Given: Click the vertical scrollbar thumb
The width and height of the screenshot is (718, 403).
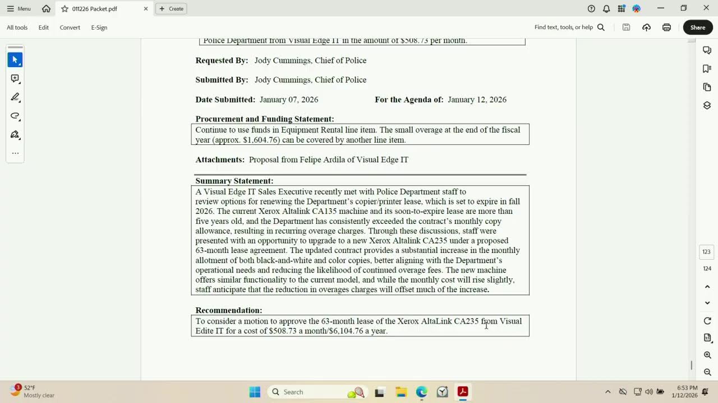Looking at the screenshot, I should 692,365.
